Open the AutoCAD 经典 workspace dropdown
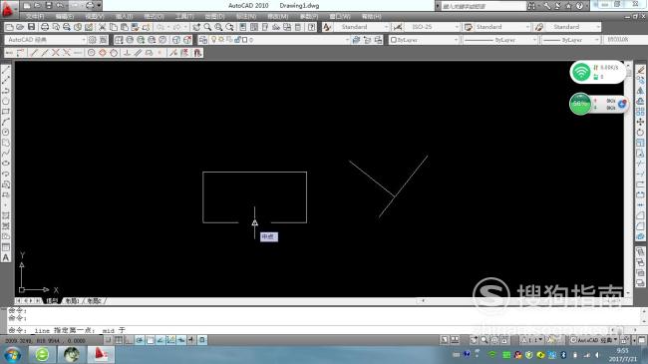 coord(46,40)
